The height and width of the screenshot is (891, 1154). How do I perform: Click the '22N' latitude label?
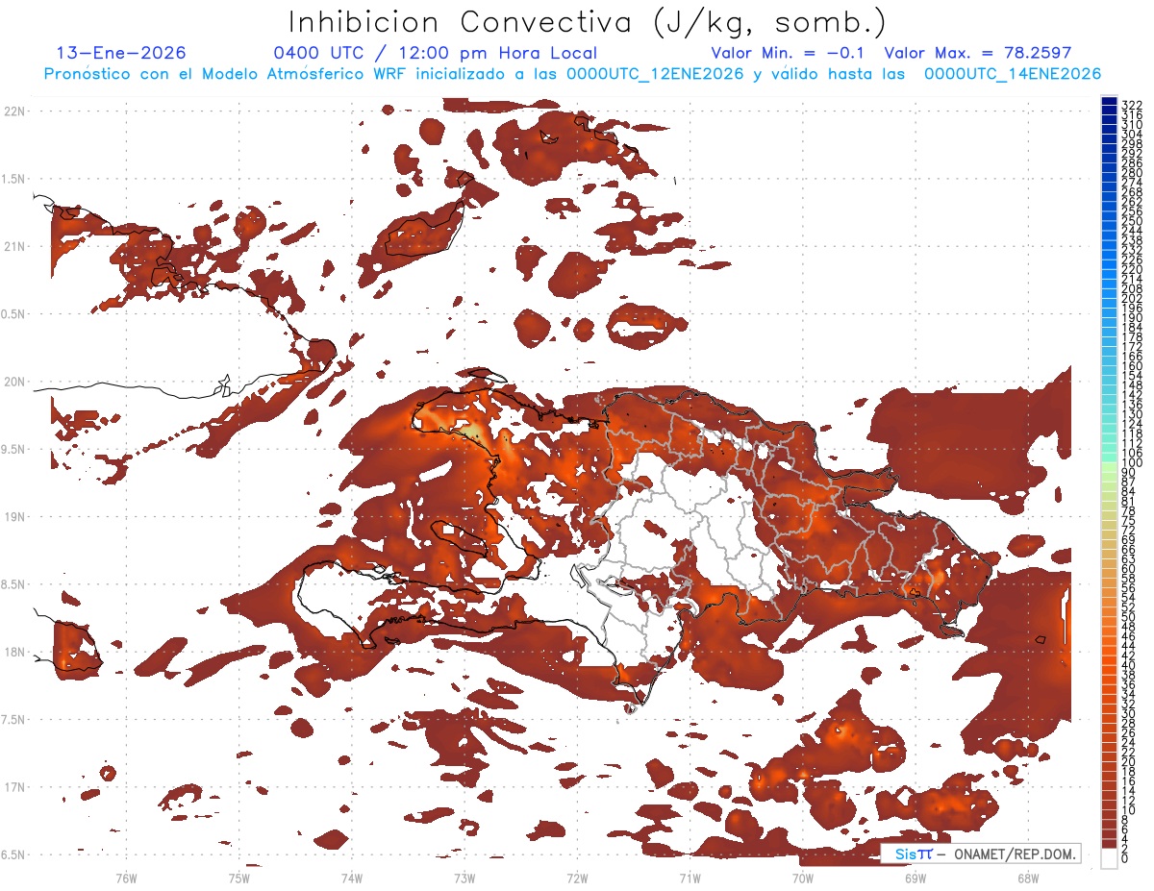click(x=14, y=111)
